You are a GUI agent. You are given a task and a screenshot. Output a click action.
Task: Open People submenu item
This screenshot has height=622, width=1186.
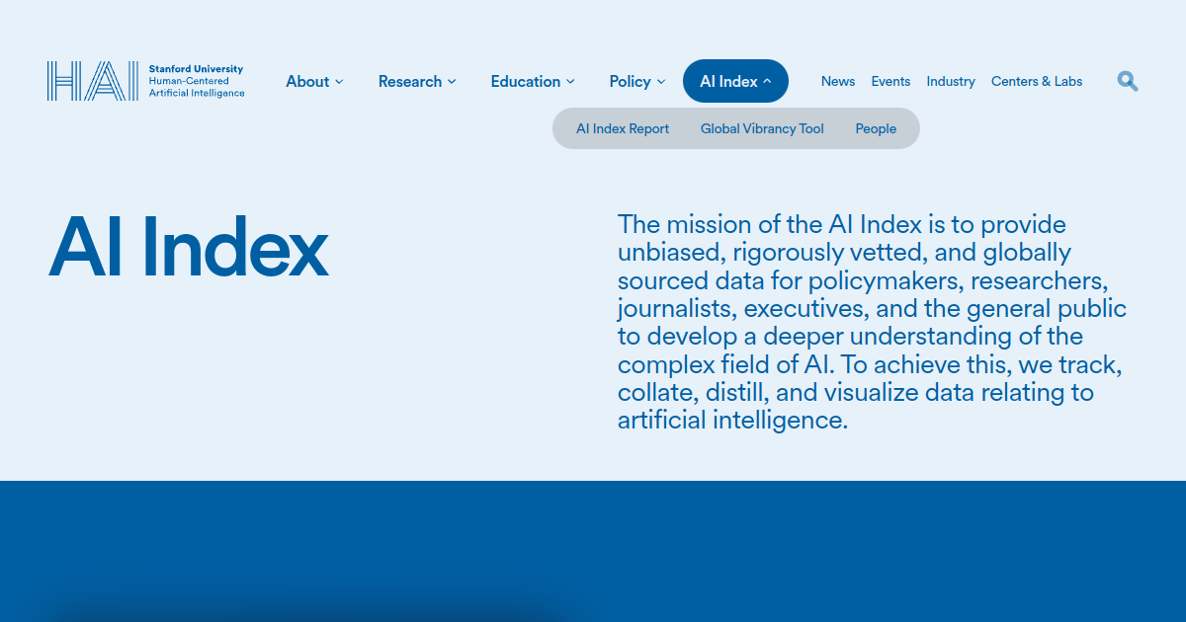876,128
